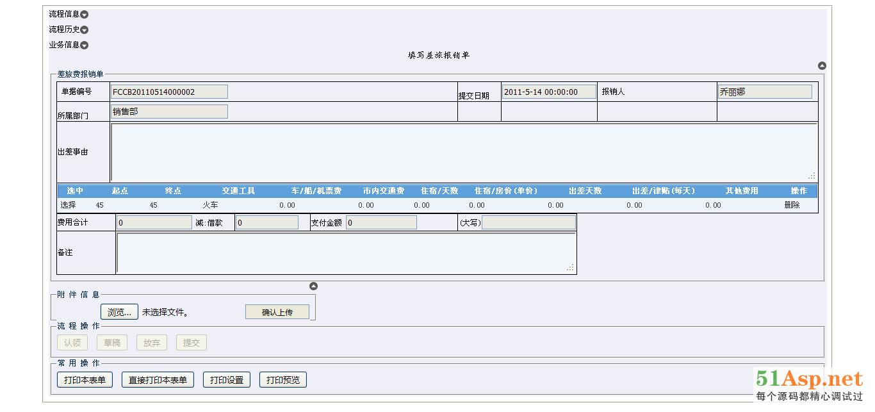The image size is (875, 412).
Task: Click the 单据编号 field
Action: tap(169, 92)
